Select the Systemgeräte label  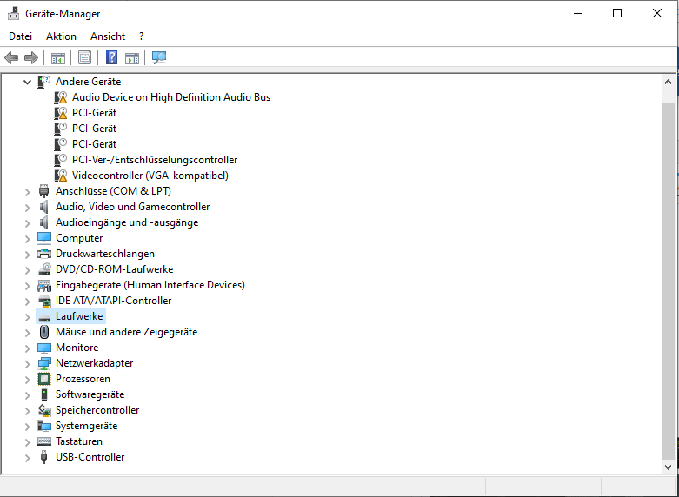pos(87,426)
